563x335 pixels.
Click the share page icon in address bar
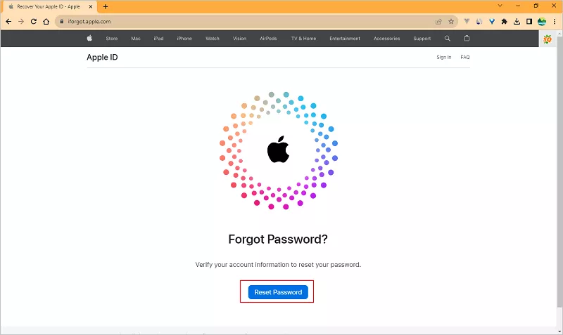coord(439,22)
